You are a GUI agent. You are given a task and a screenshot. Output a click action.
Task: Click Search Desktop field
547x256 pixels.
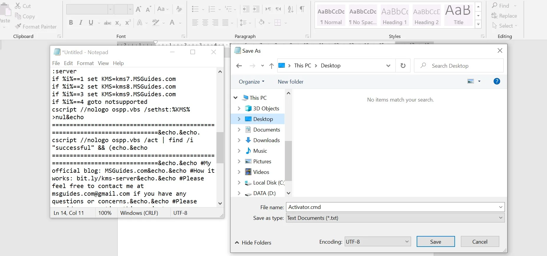[x=459, y=66]
